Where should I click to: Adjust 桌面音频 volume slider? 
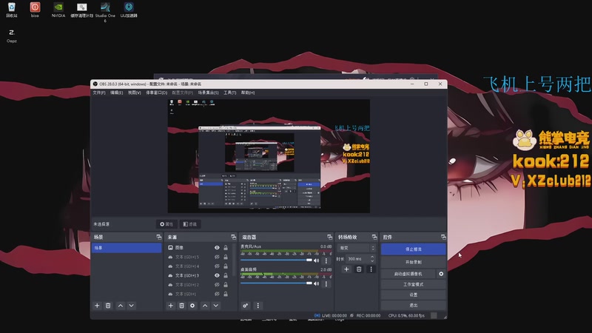[x=276, y=283]
